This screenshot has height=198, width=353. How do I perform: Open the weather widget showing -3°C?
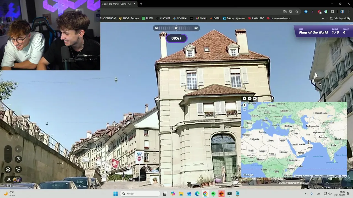(x=9, y=194)
